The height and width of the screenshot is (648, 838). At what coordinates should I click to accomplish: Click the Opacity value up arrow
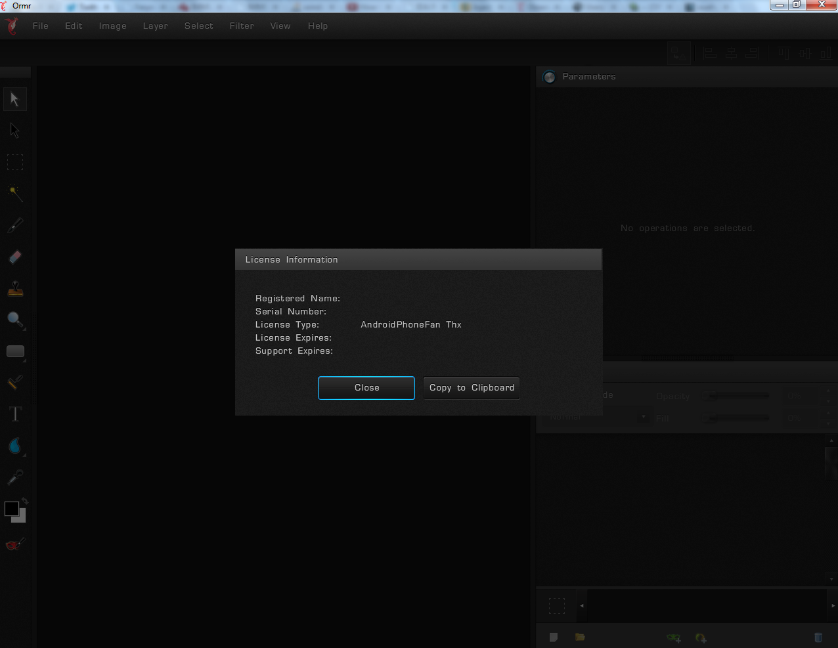click(x=829, y=392)
